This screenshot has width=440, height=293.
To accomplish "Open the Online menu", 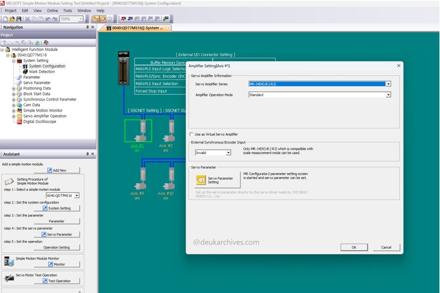I will 52,11.
